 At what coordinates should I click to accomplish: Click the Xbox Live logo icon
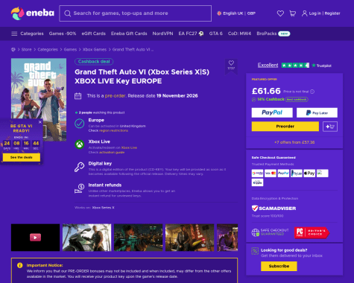tap(80, 144)
